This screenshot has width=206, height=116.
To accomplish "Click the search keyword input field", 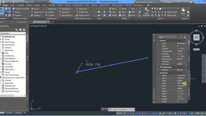I will point(148,2).
